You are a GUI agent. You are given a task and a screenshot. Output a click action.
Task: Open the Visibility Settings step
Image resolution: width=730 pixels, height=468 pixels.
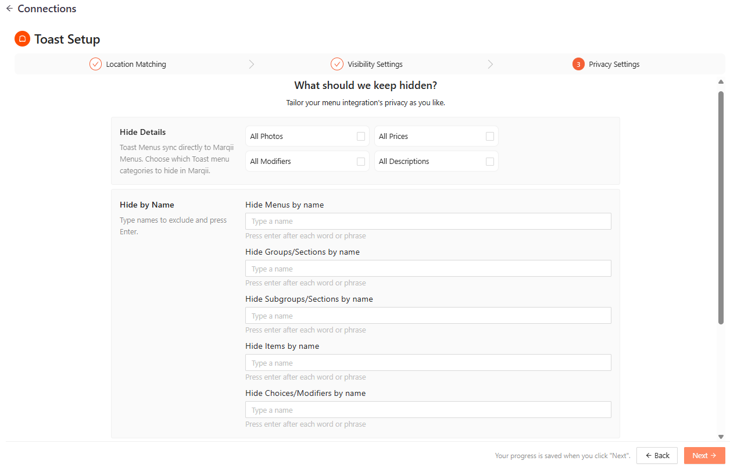tap(375, 64)
